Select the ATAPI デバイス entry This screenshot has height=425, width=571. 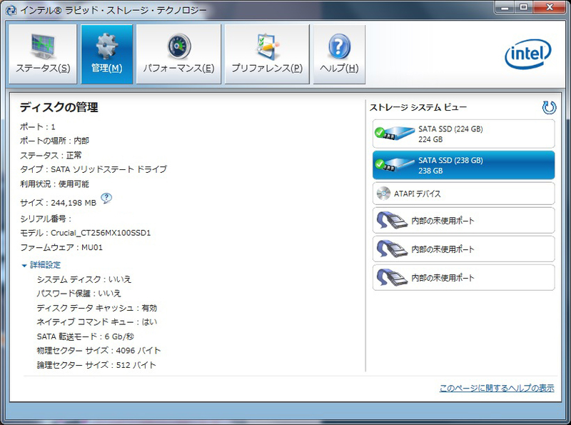[x=463, y=194]
